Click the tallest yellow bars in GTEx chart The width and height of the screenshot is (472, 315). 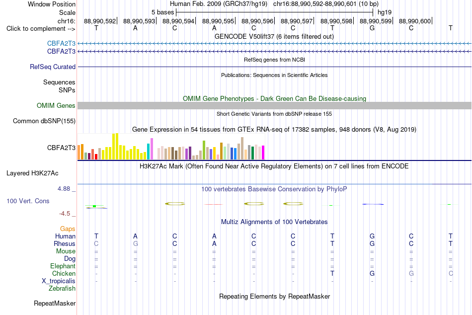[115, 147]
